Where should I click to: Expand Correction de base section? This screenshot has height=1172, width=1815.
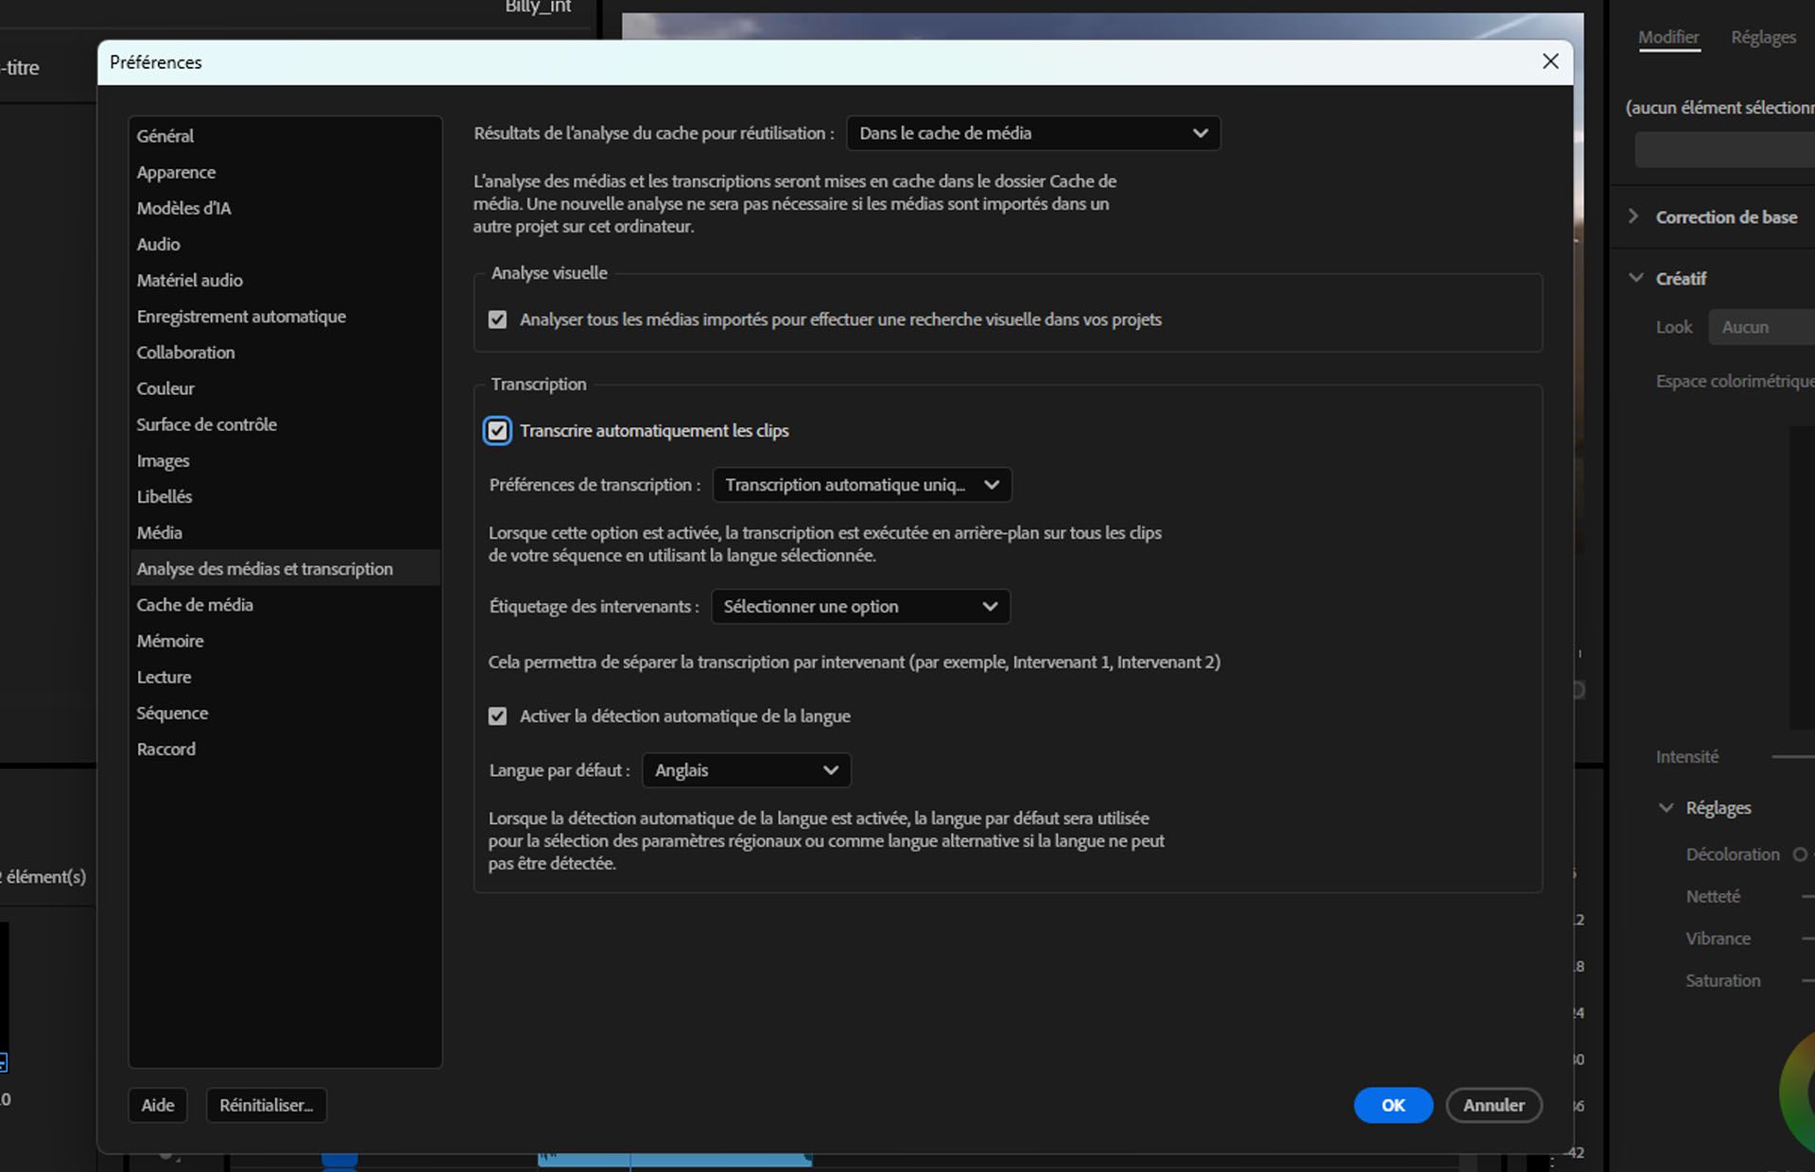click(x=1633, y=216)
